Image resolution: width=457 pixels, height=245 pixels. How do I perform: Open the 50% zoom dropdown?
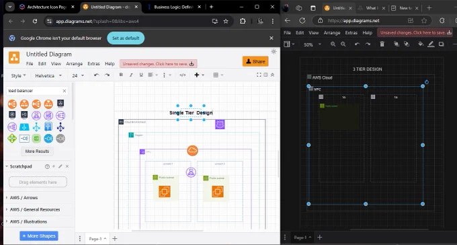(x=312, y=44)
